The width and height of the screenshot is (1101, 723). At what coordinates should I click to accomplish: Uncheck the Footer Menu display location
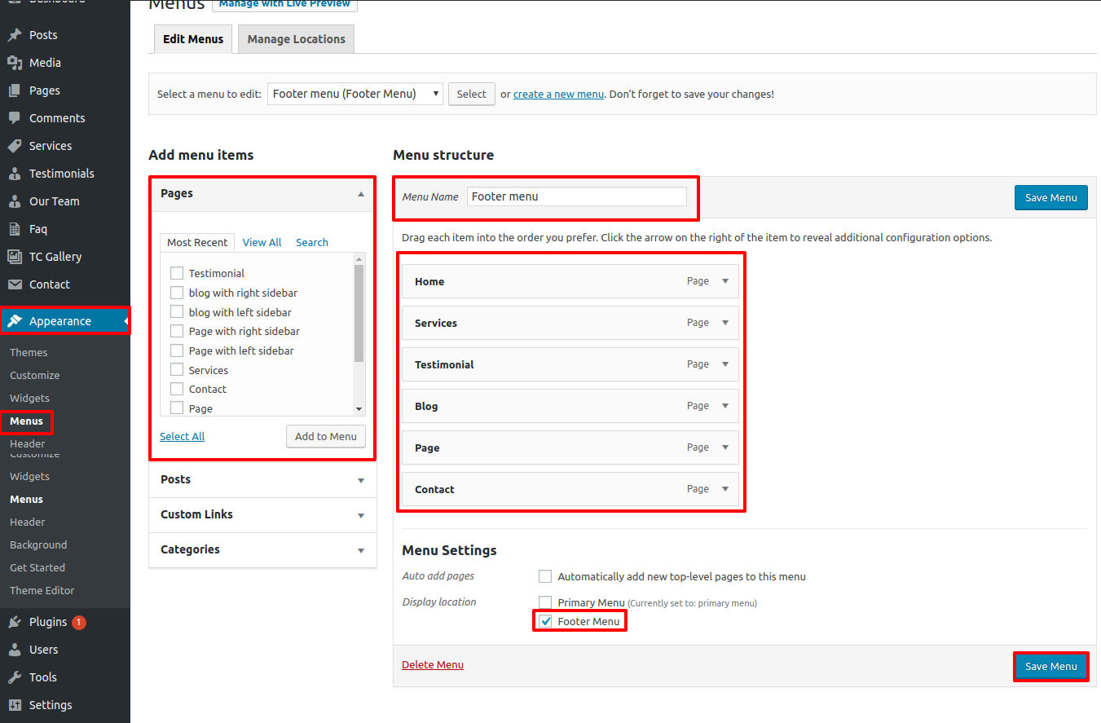[x=545, y=622]
